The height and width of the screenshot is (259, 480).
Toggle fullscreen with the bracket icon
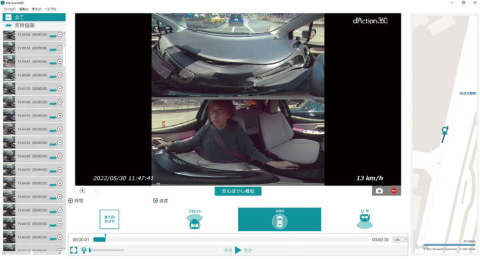73,250
